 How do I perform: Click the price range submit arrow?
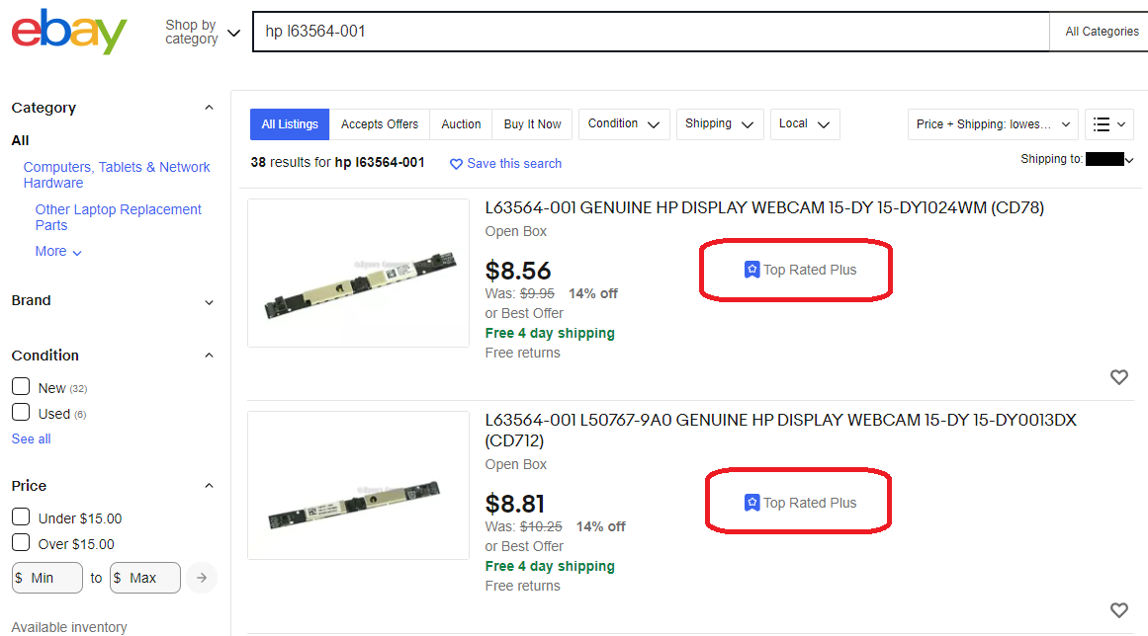coord(202,578)
